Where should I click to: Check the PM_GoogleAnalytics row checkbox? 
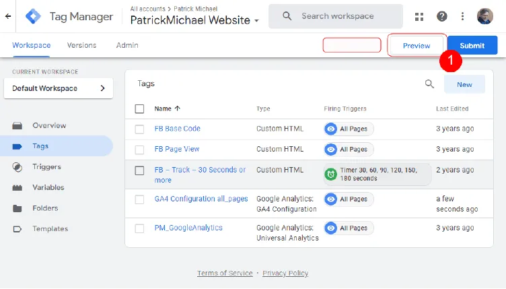click(140, 228)
